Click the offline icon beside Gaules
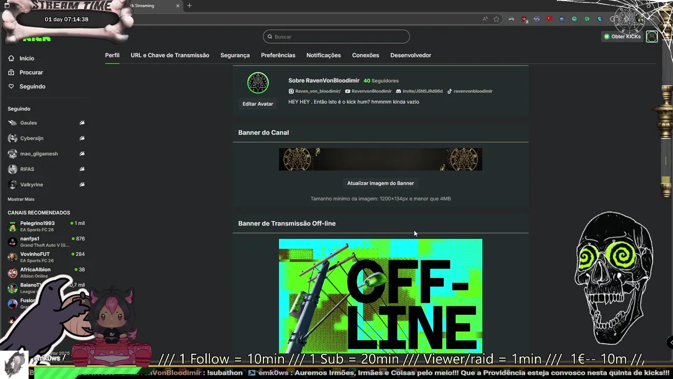Screen dimensions: 673x379 point(82,123)
